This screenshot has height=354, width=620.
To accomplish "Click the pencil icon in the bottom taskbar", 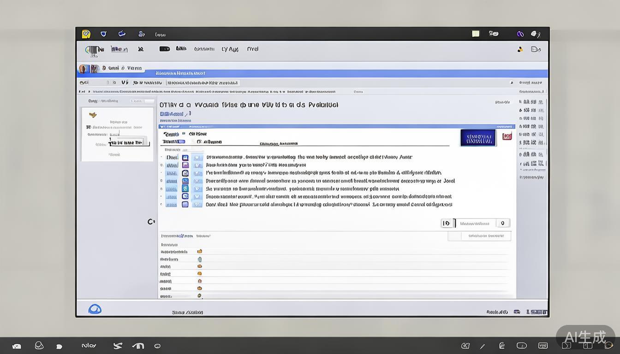I will pos(483,346).
